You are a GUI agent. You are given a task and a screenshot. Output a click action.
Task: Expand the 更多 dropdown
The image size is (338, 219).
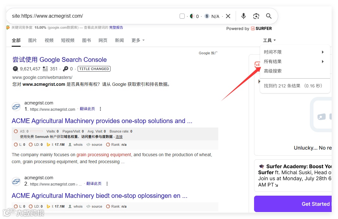tap(138, 40)
